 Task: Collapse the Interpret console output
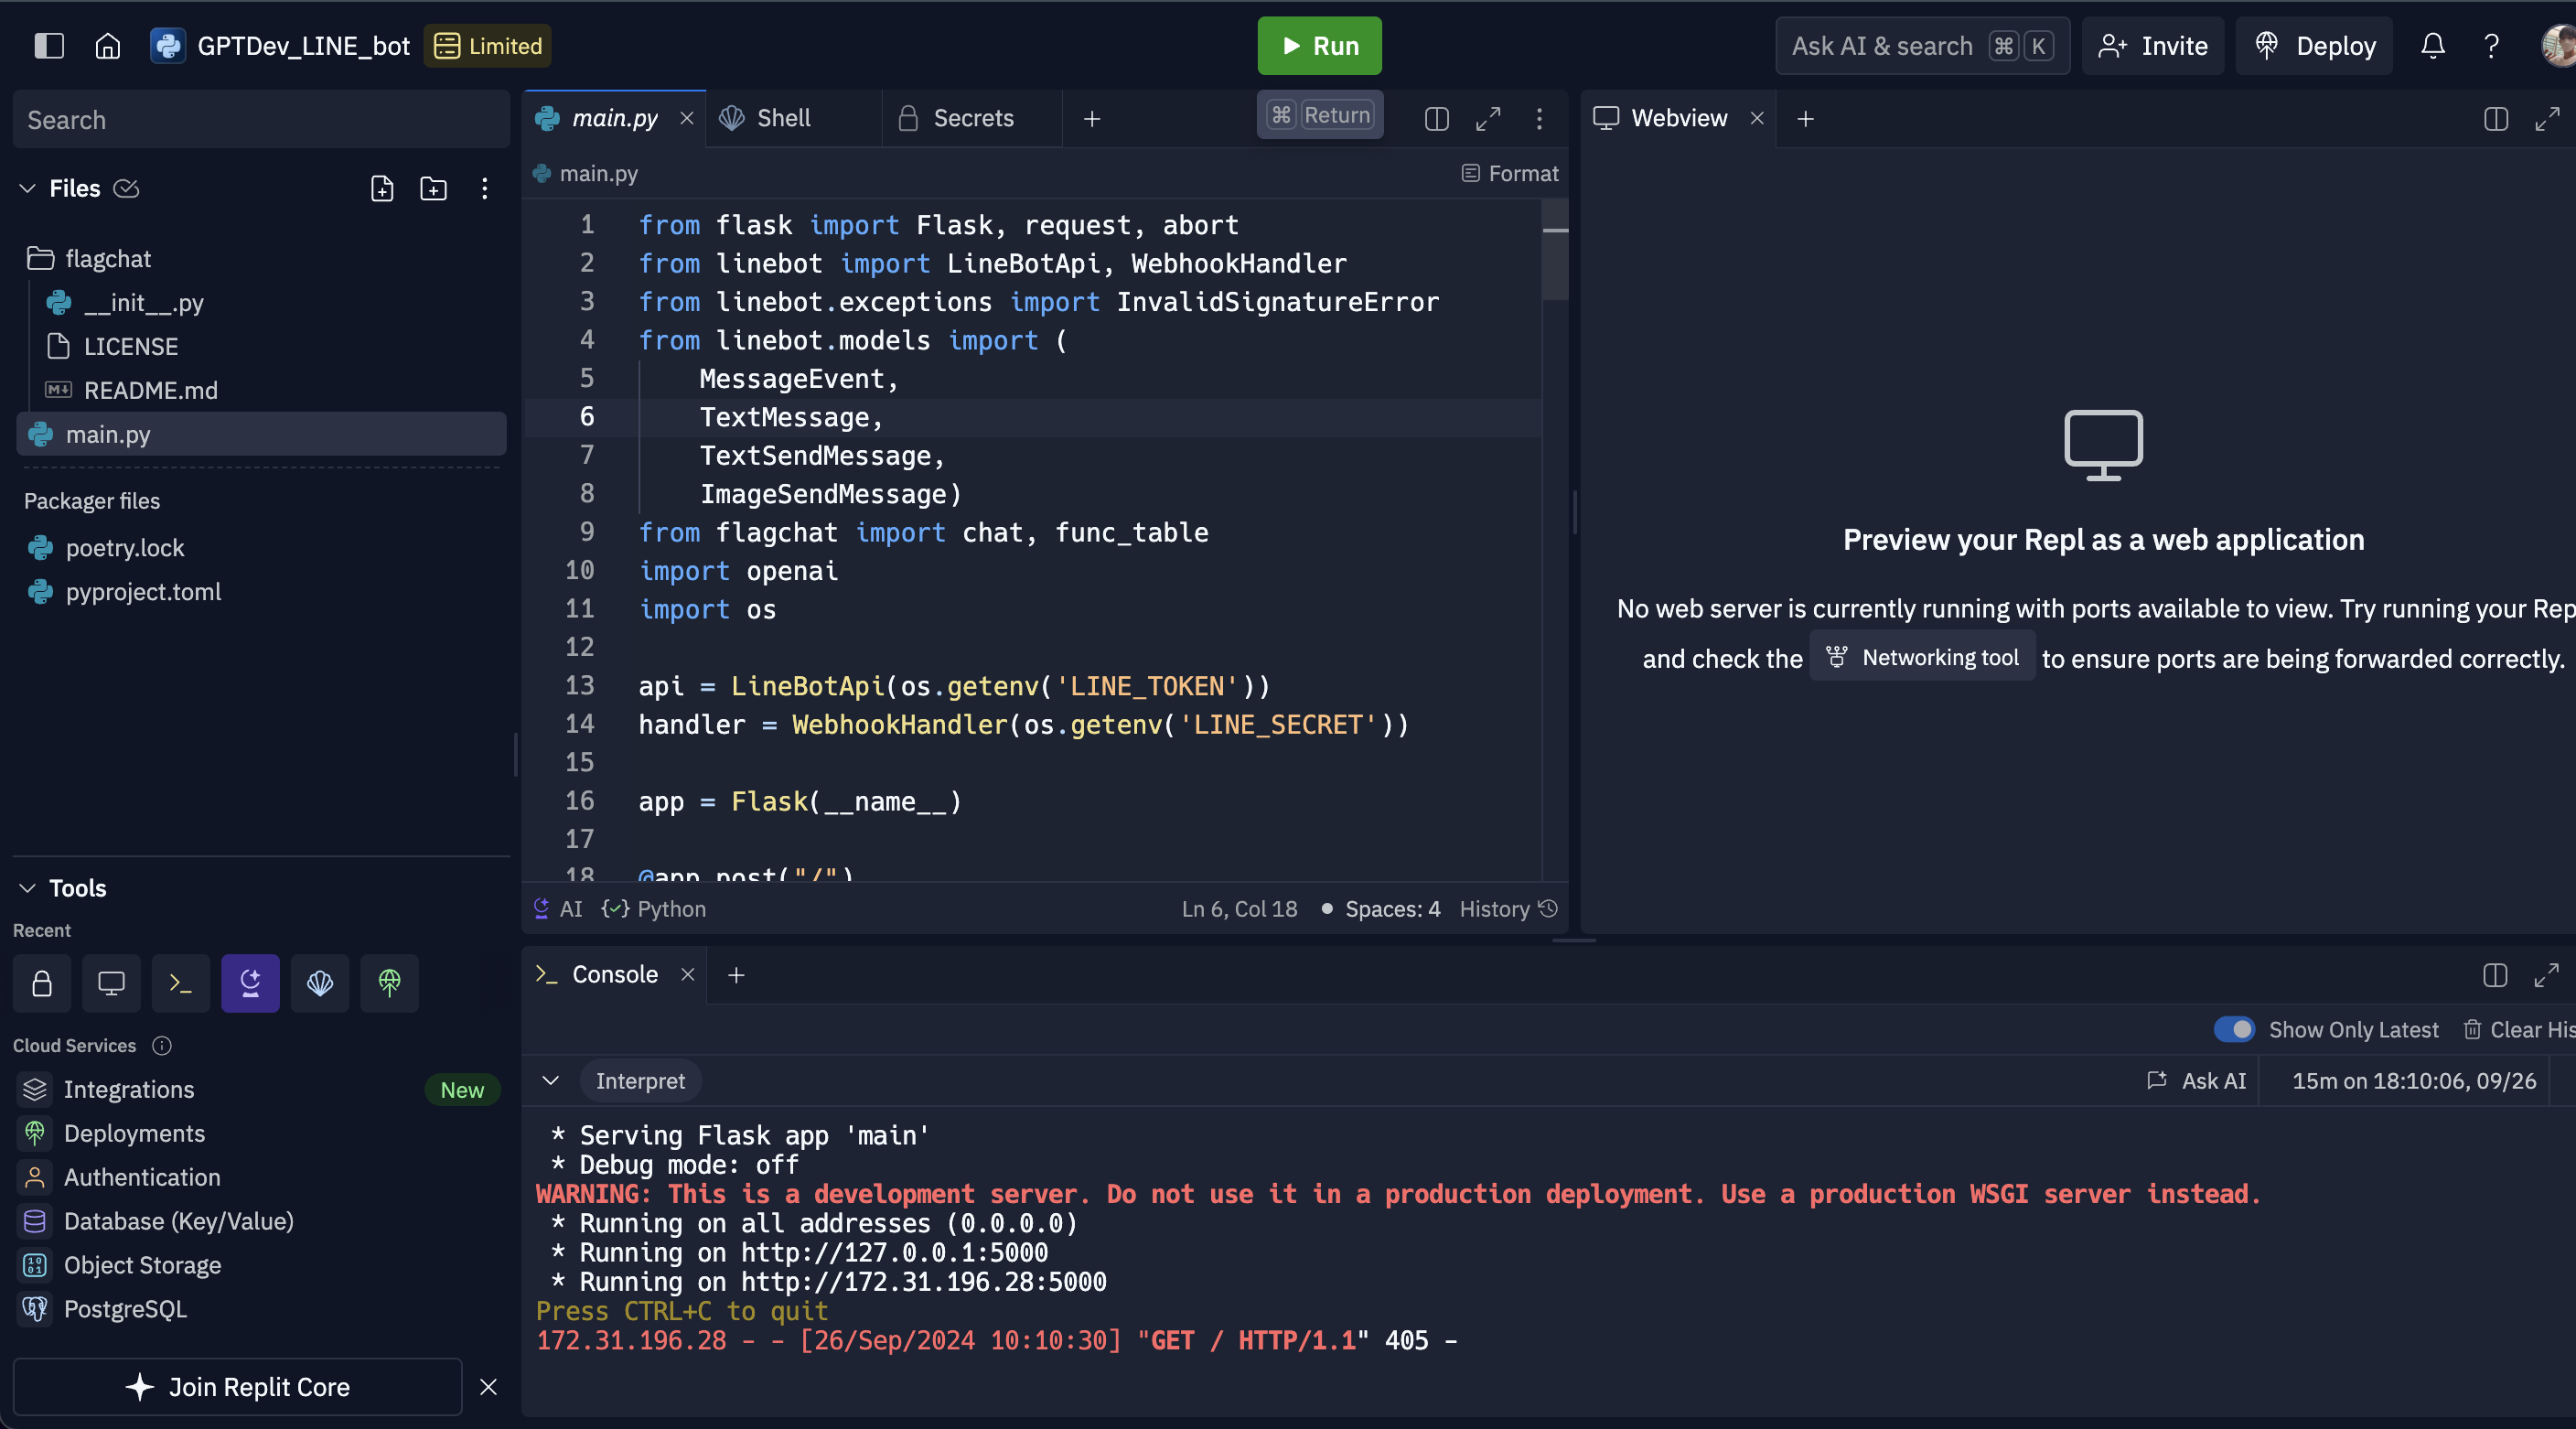coord(550,1081)
